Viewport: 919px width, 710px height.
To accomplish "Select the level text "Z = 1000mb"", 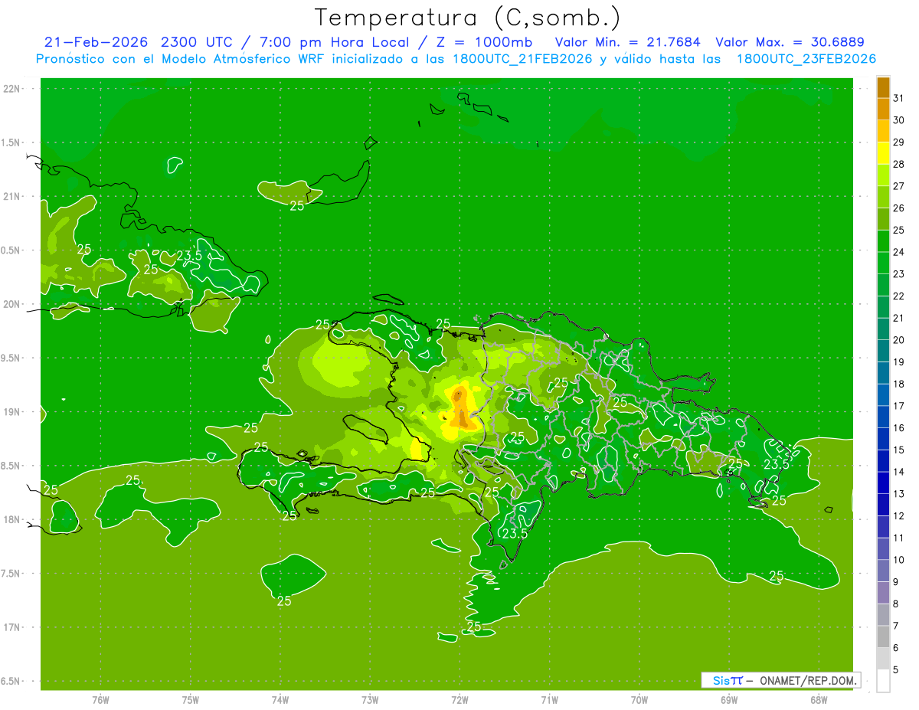I will [x=486, y=41].
